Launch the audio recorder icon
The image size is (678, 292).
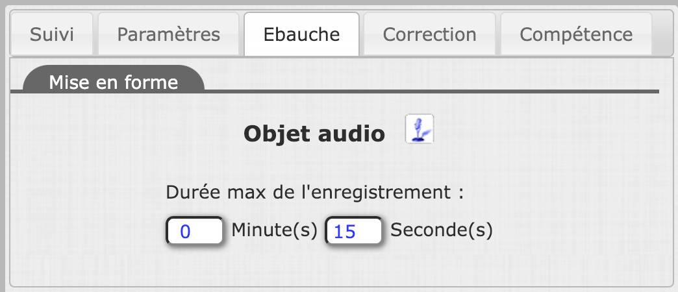point(419,128)
